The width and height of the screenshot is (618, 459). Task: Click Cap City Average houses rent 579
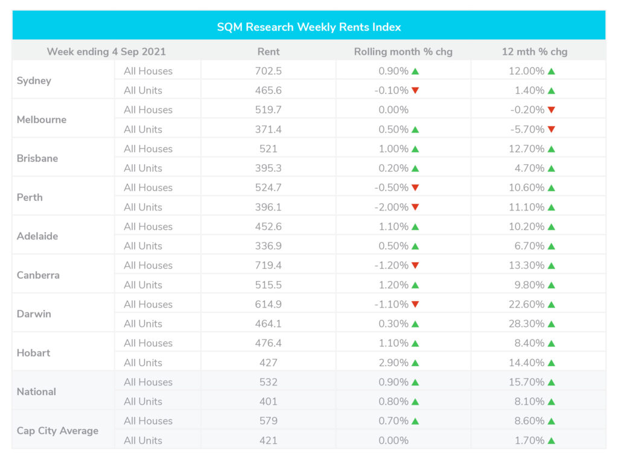pyautogui.click(x=268, y=421)
